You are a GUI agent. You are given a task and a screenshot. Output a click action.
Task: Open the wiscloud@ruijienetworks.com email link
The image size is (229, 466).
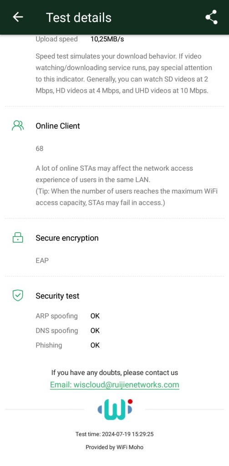coord(115,385)
